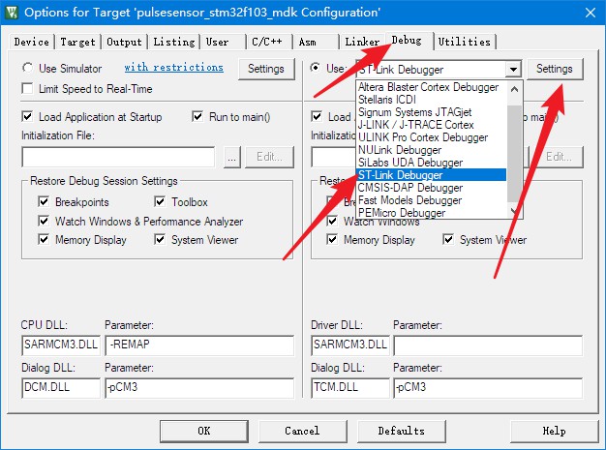Close the Options for Target dialog
The width and height of the screenshot is (606, 450).
pos(591,13)
